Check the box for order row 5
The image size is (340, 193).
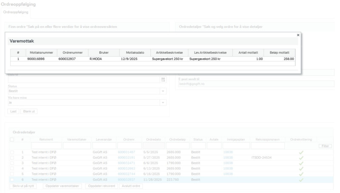click(x=12, y=174)
